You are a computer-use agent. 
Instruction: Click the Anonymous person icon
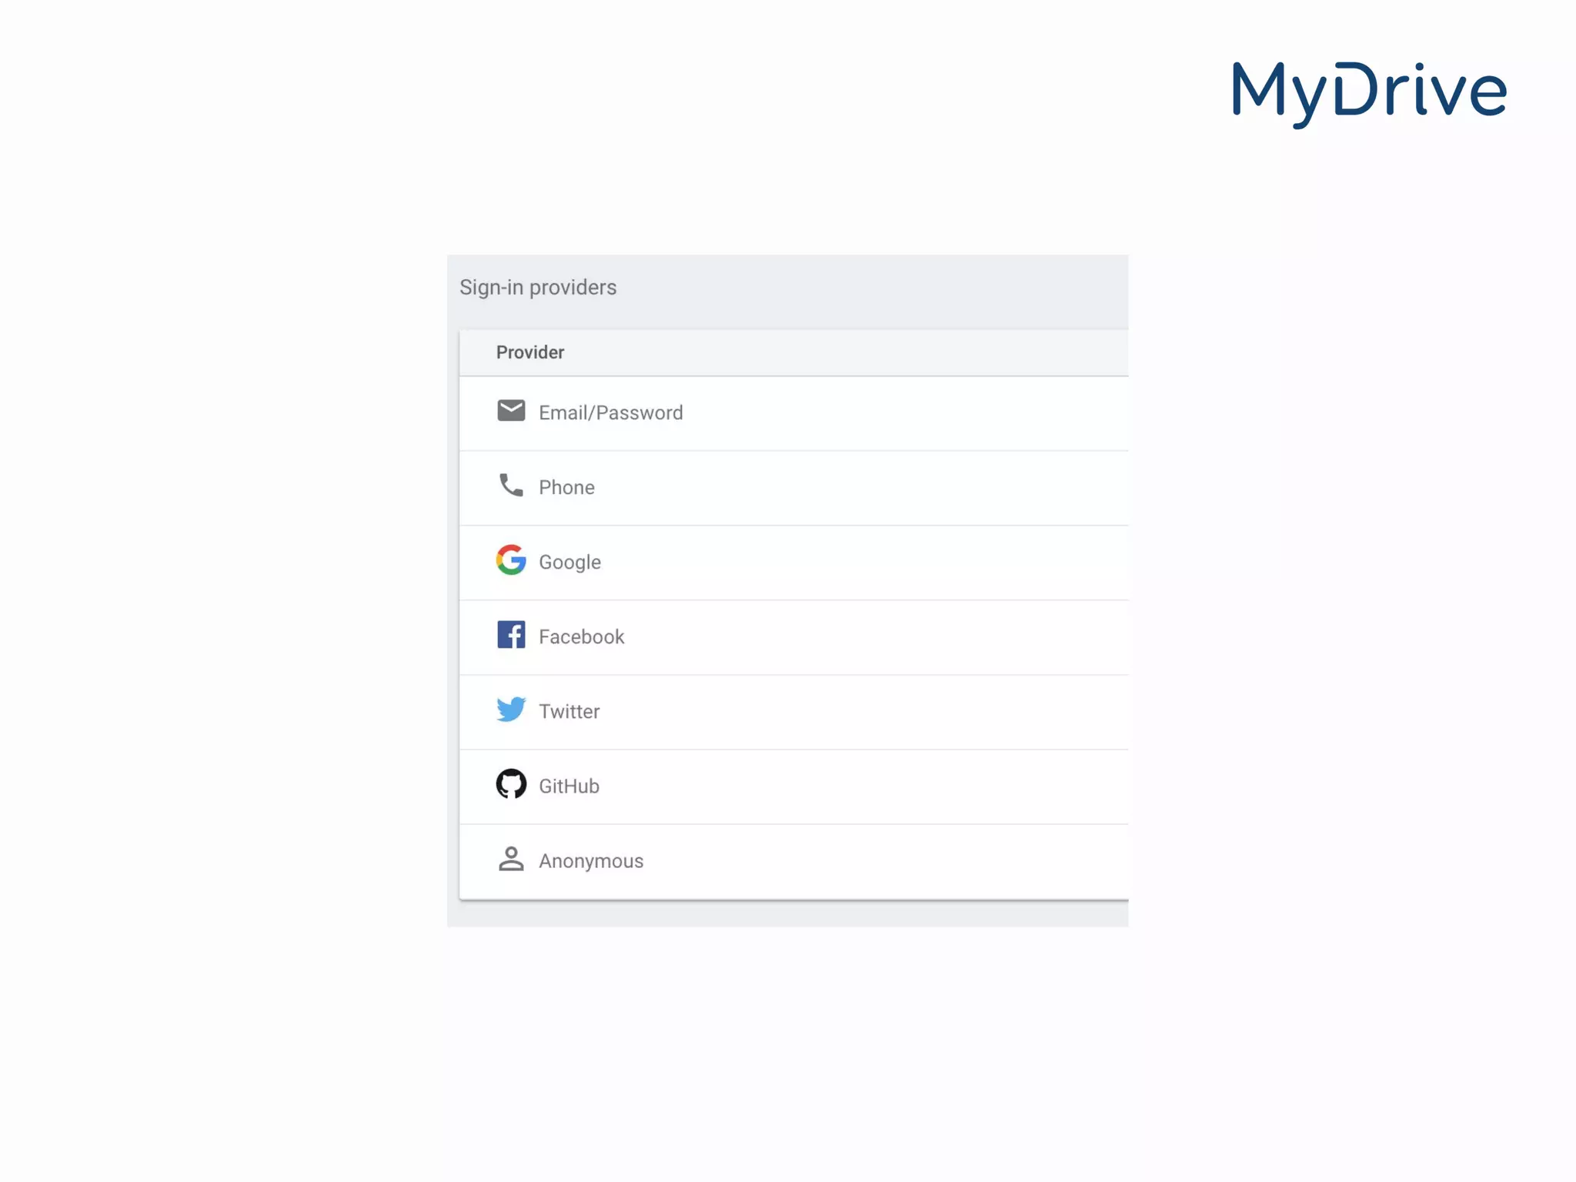(x=511, y=859)
